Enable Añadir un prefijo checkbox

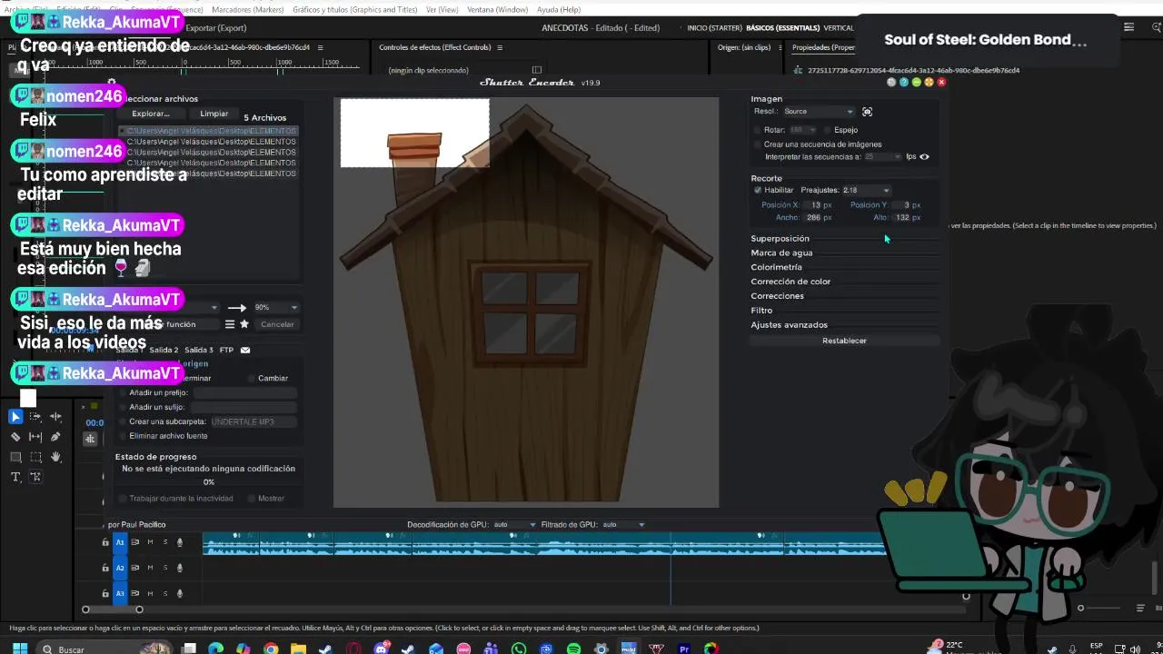(x=124, y=392)
